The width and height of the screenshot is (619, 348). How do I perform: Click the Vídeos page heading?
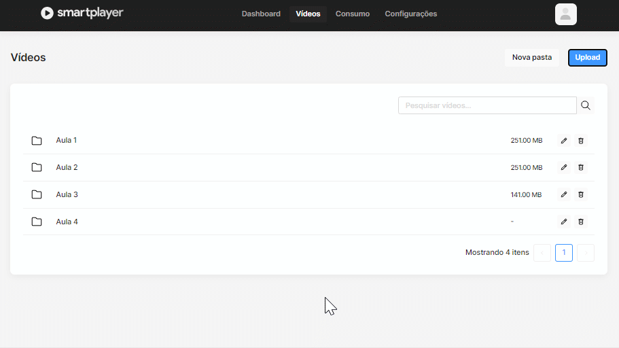pyautogui.click(x=28, y=58)
